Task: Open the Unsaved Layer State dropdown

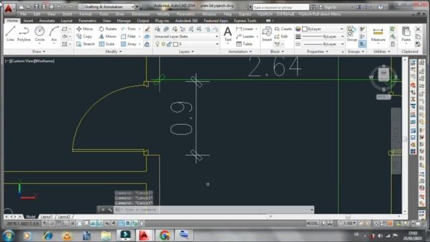Action: (x=186, y=36)
